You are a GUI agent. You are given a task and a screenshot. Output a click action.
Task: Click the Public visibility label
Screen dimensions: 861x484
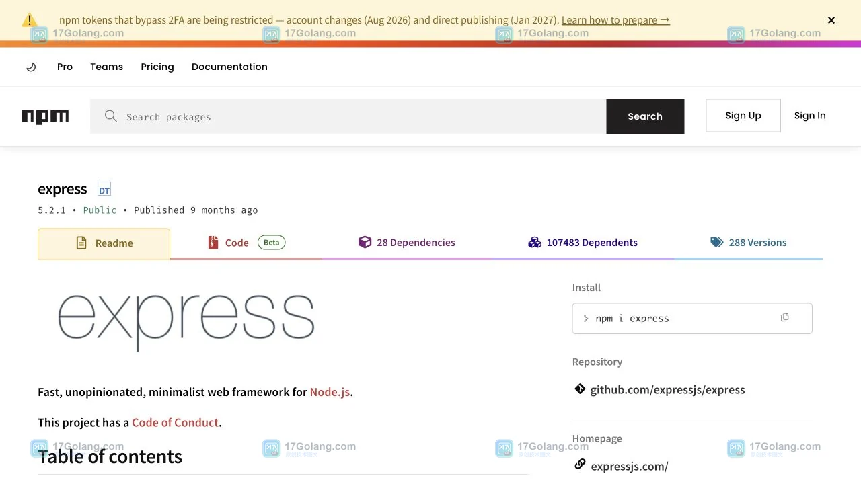point(100,210)
